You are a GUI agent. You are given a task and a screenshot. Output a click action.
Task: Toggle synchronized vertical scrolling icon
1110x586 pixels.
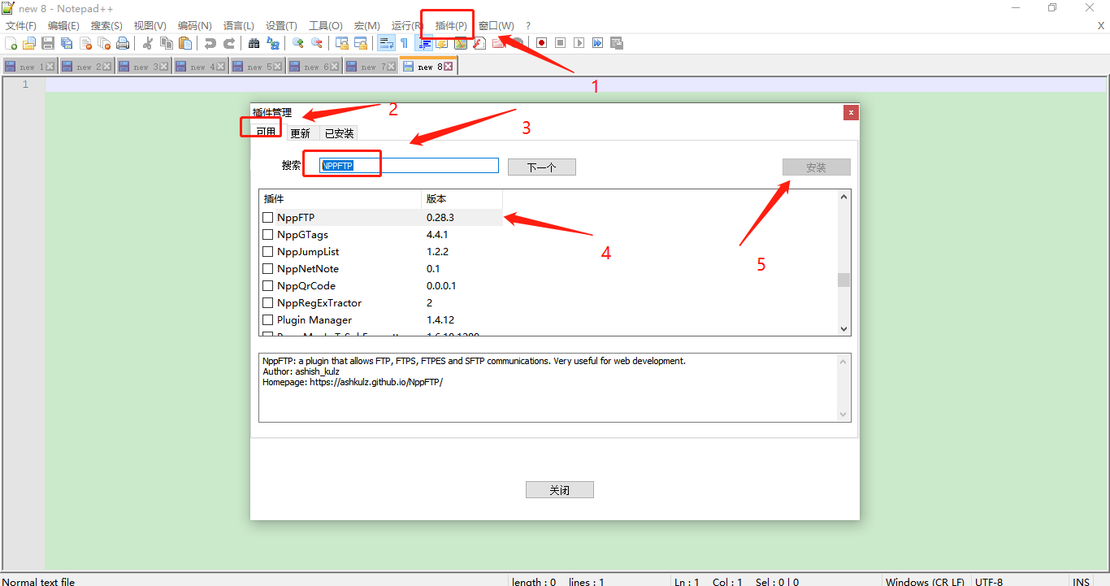point(342,43)
